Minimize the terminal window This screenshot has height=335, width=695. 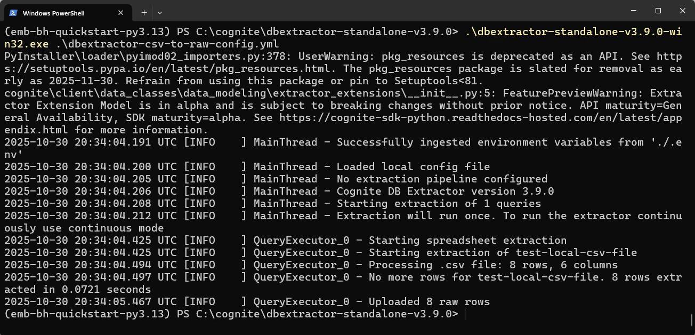tap(634, 11)
